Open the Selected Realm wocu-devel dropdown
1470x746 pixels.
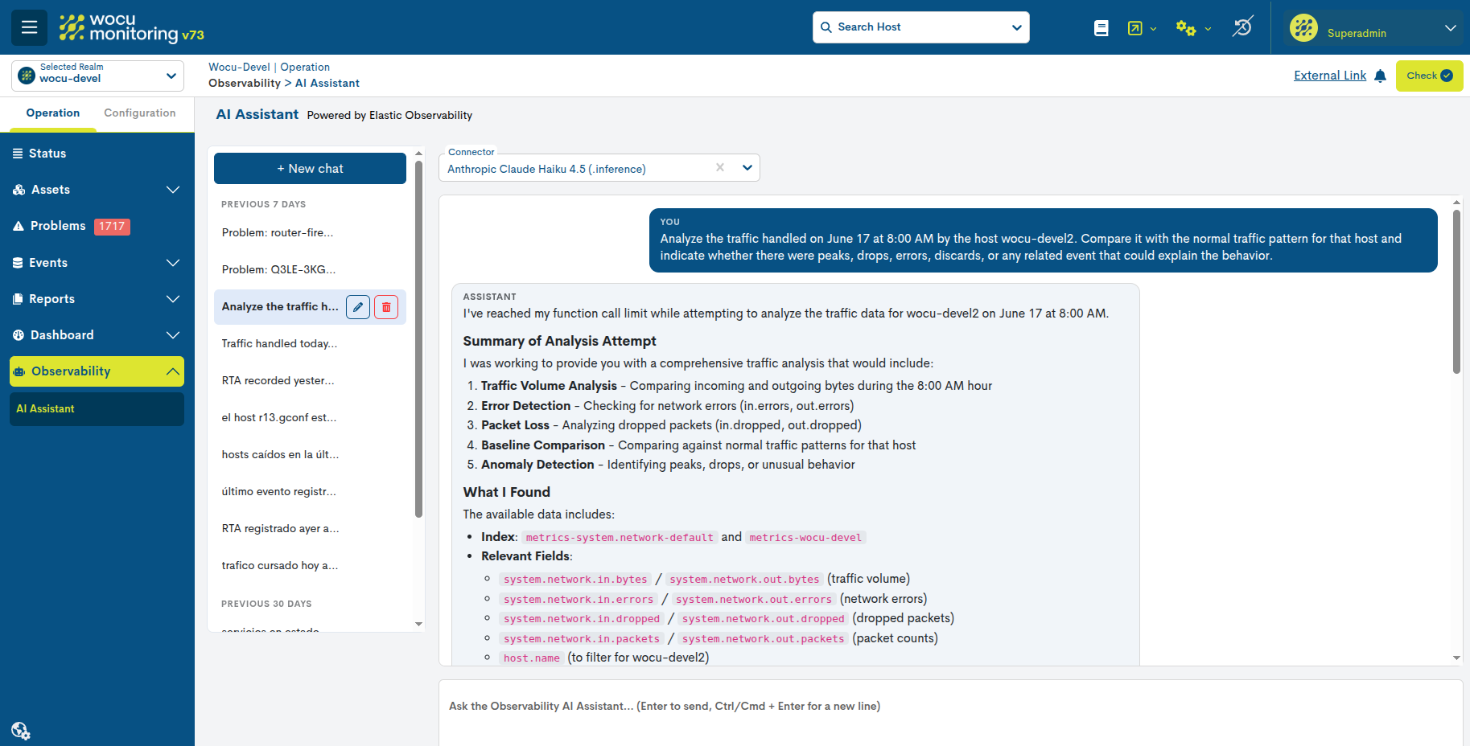coord(97,76)
